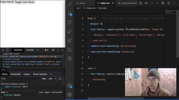Viewport: 179px width, 100px height.
Task: Open the Search view in activity bar
Action: click(x=70, y=4)
